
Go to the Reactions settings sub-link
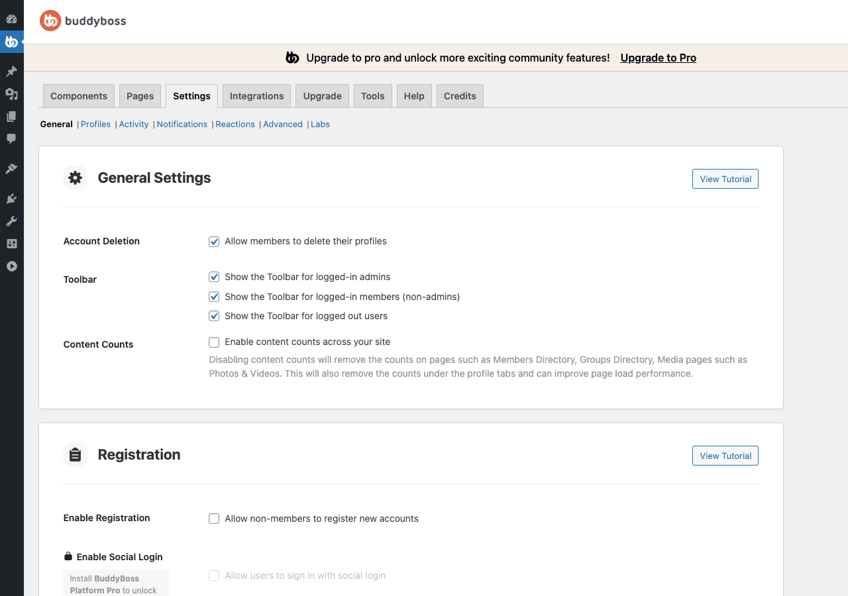coord(235,124)
